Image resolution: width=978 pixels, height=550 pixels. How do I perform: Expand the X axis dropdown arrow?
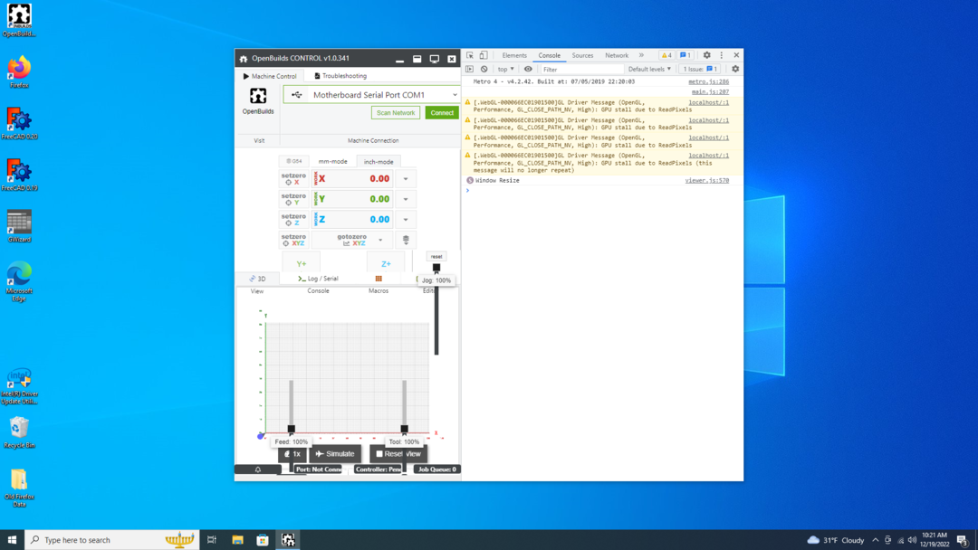[x=406, y=179]
